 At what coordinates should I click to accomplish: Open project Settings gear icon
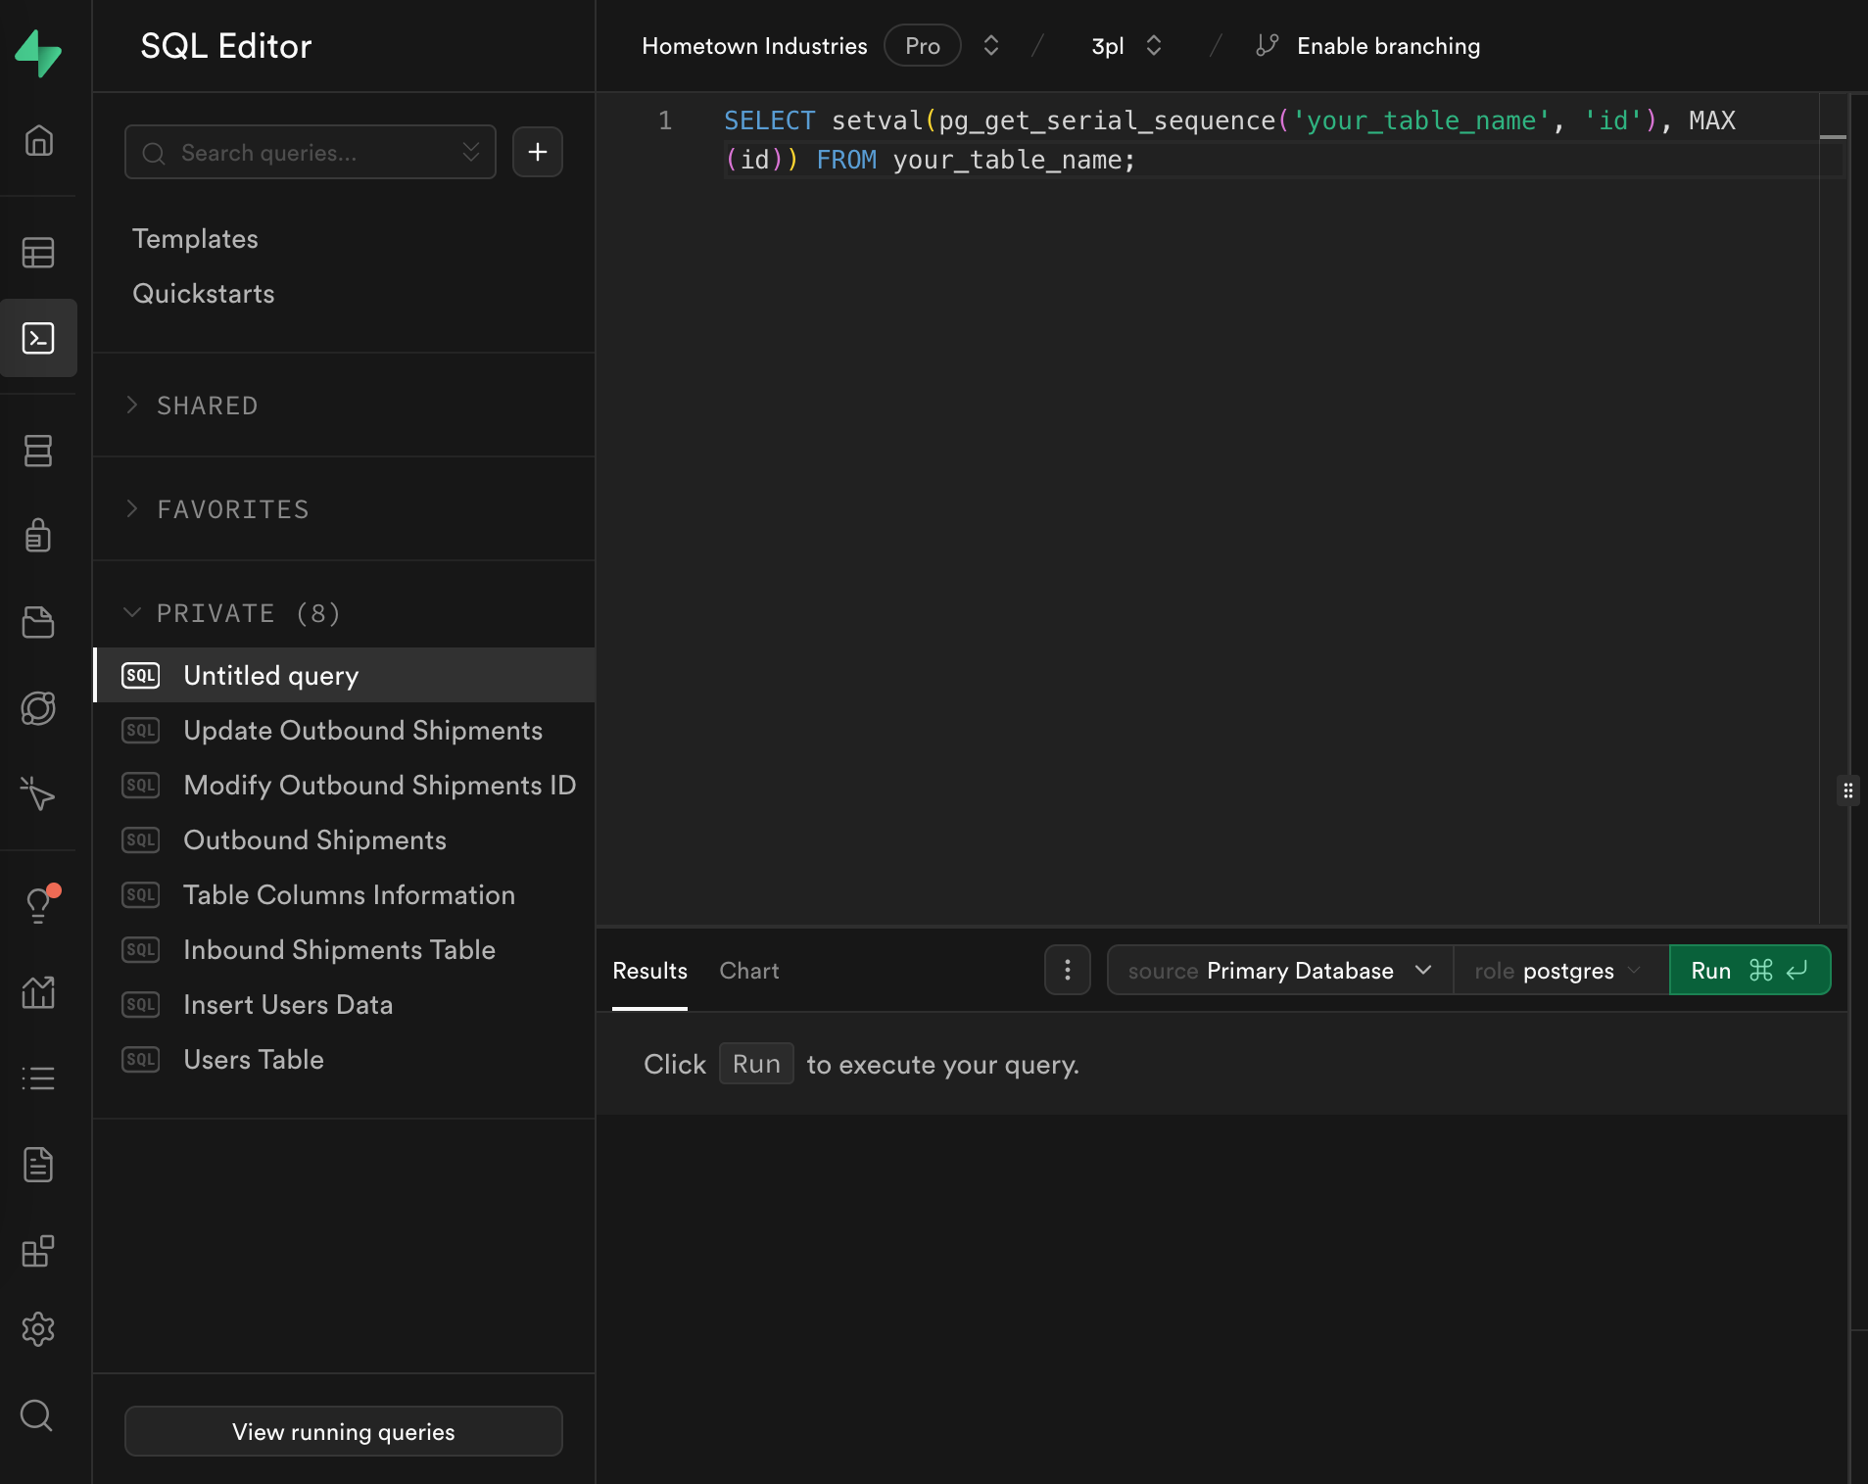(x=39, y=1328)
